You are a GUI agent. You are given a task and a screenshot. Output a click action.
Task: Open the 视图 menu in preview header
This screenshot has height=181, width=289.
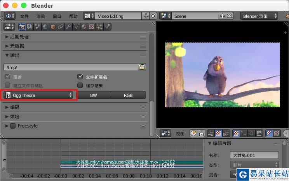click(x=180, y=134)
